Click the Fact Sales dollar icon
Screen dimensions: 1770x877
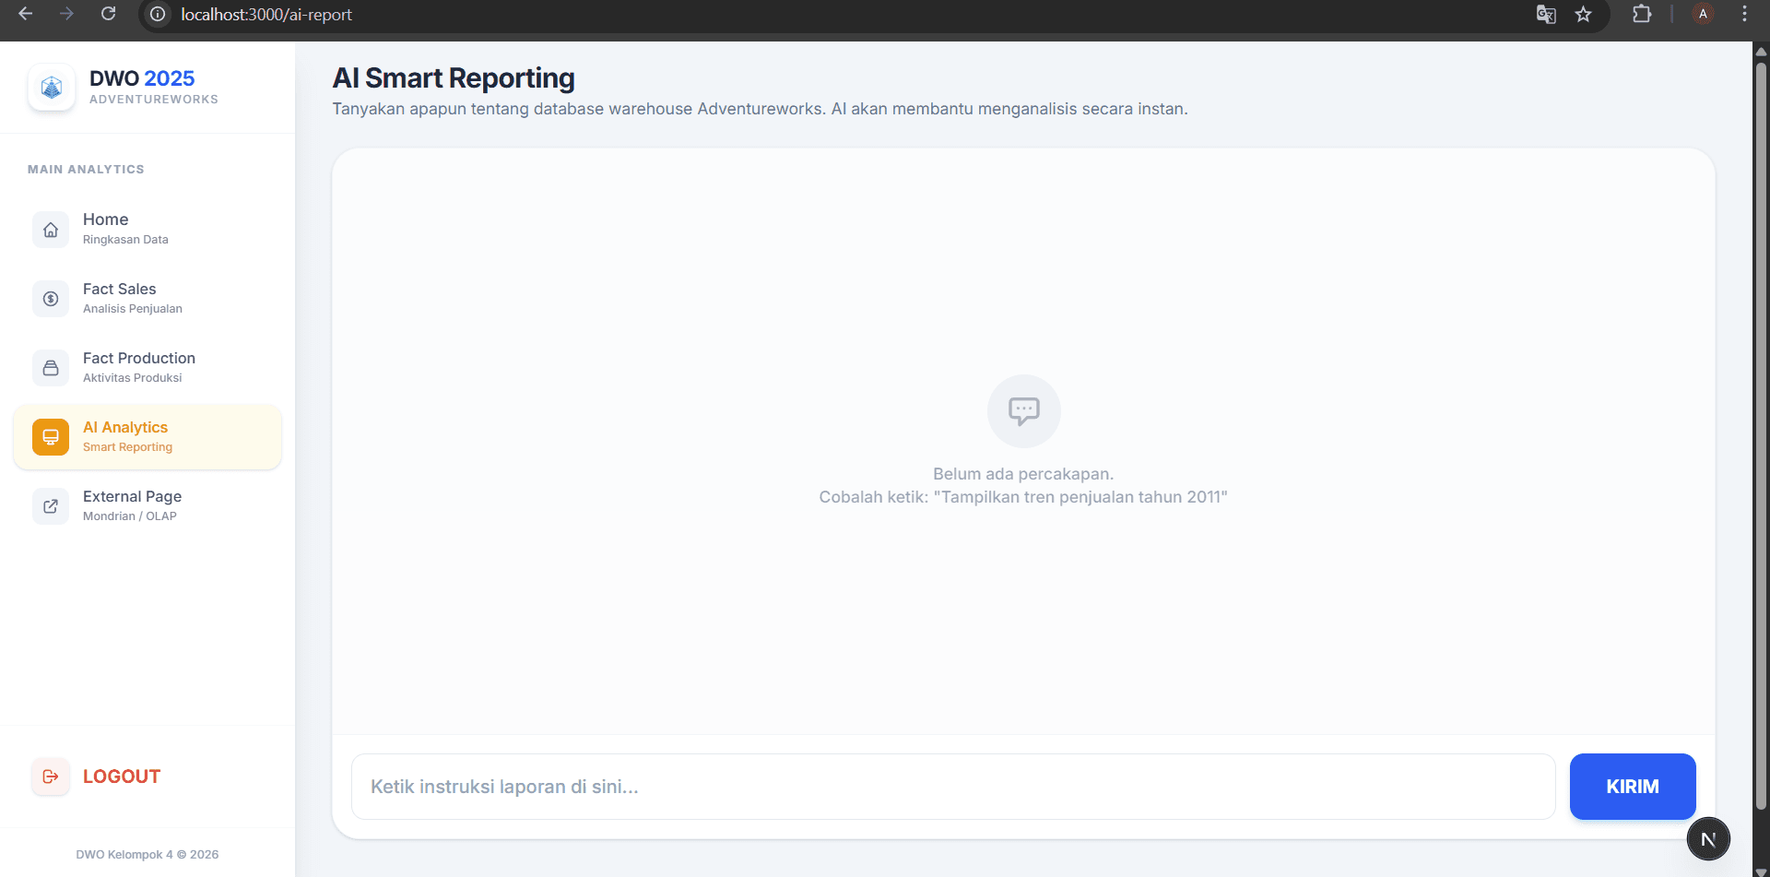click(x=51, y=299)
